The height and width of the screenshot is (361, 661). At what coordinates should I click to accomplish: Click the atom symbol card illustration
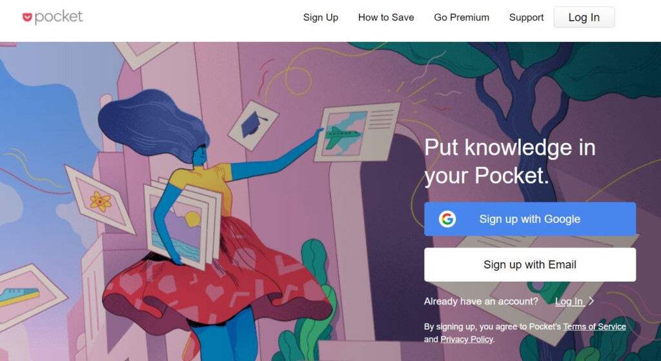pyautogui.click(x=100, y=200)
